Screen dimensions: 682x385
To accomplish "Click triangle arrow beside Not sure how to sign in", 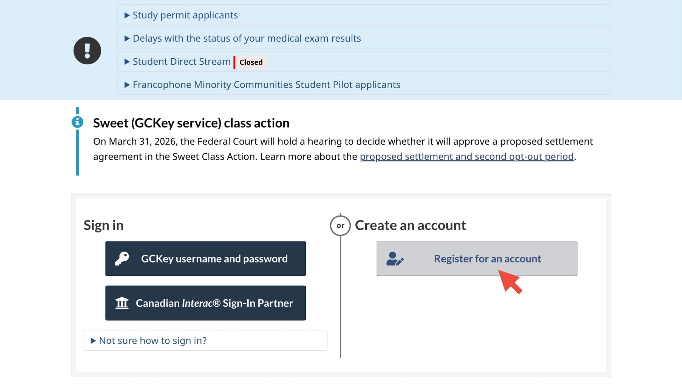I will click(93, 340).
